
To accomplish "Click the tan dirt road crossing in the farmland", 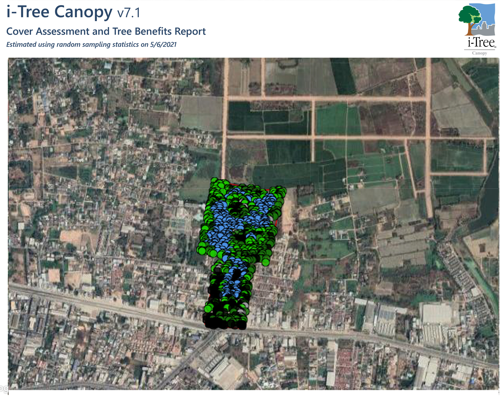I will [313, 136].
